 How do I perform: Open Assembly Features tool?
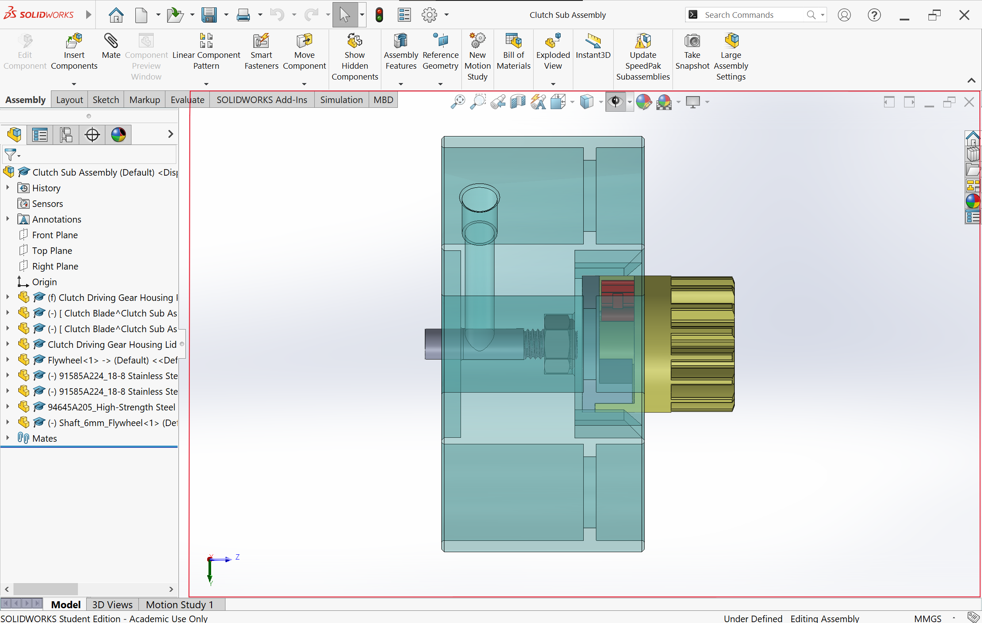pos(401,51)
